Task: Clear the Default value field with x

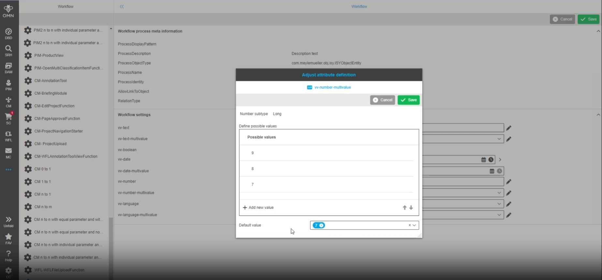Action: [x=410, y=225]
